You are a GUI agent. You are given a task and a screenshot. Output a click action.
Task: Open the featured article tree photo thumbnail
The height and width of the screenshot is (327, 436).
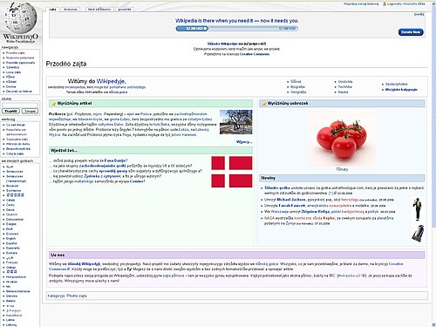236,122
